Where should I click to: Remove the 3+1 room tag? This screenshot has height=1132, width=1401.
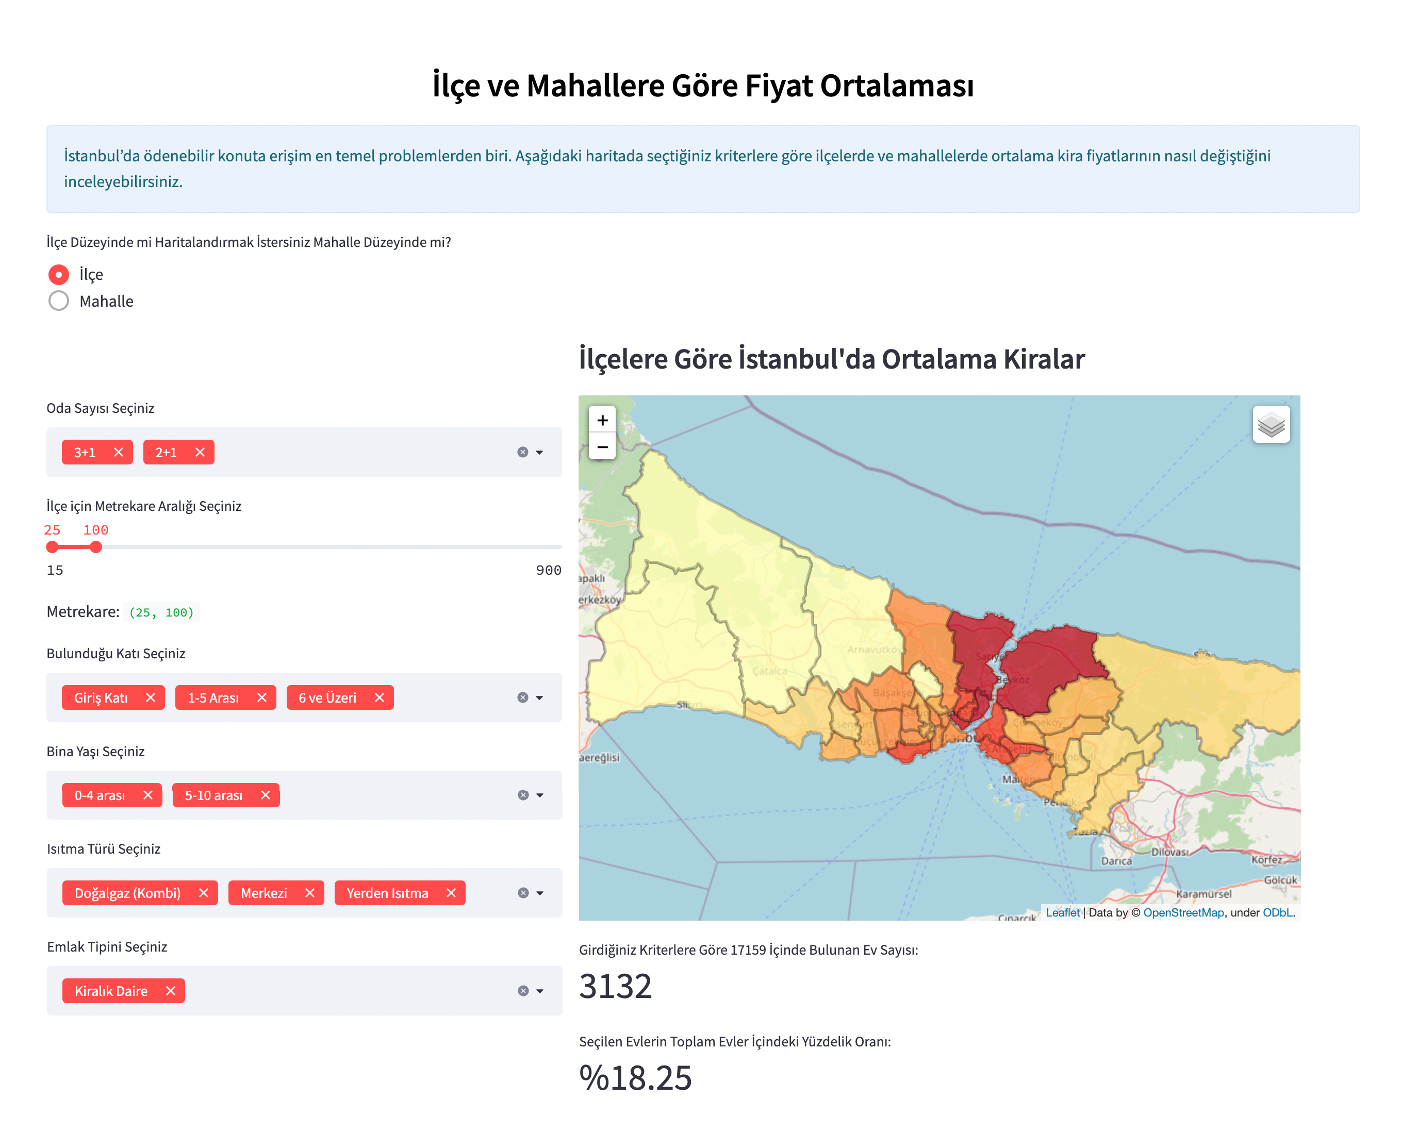118,453
